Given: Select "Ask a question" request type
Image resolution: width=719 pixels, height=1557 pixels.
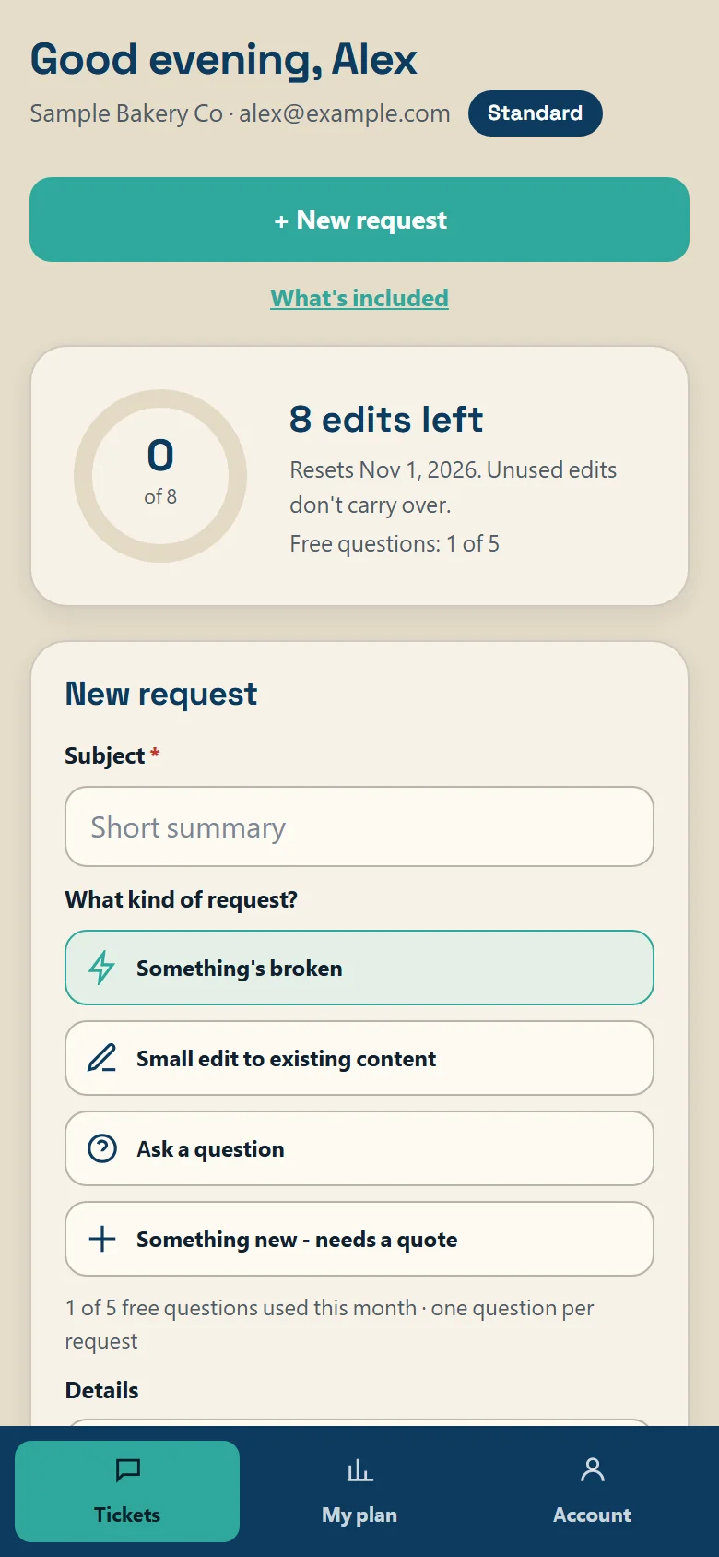Looking at the screenshot, I should [359, 1148].
